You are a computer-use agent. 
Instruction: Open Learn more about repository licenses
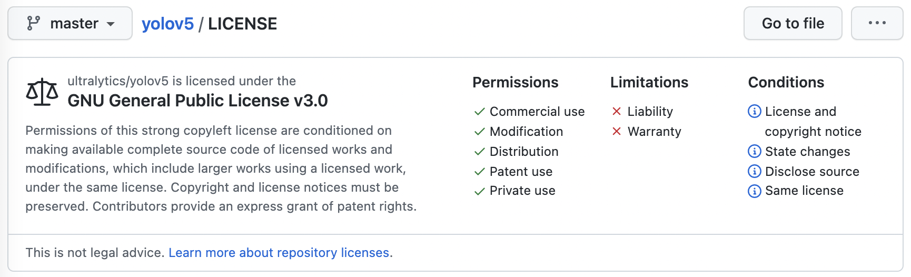point(279,253)
